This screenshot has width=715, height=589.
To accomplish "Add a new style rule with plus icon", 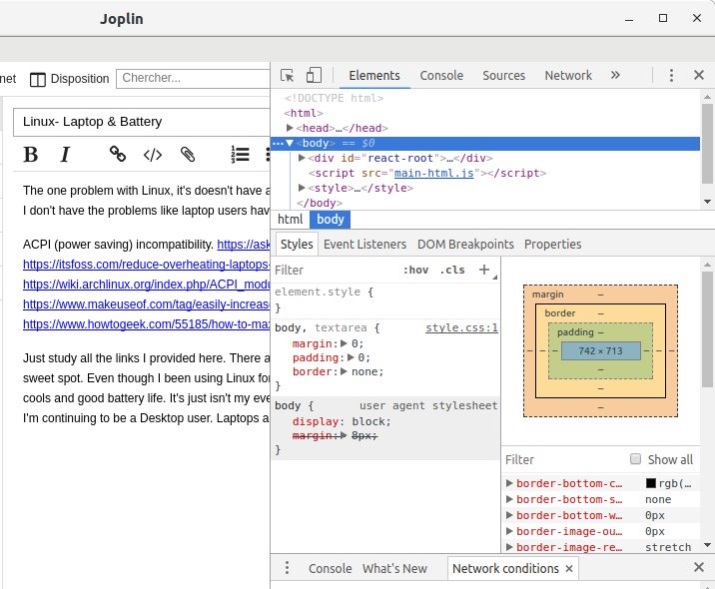I will (x=484, y=270).
